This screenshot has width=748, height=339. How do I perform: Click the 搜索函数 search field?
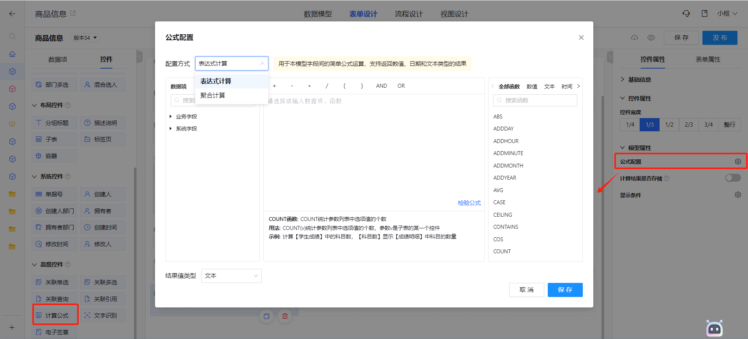coord(535,100)
